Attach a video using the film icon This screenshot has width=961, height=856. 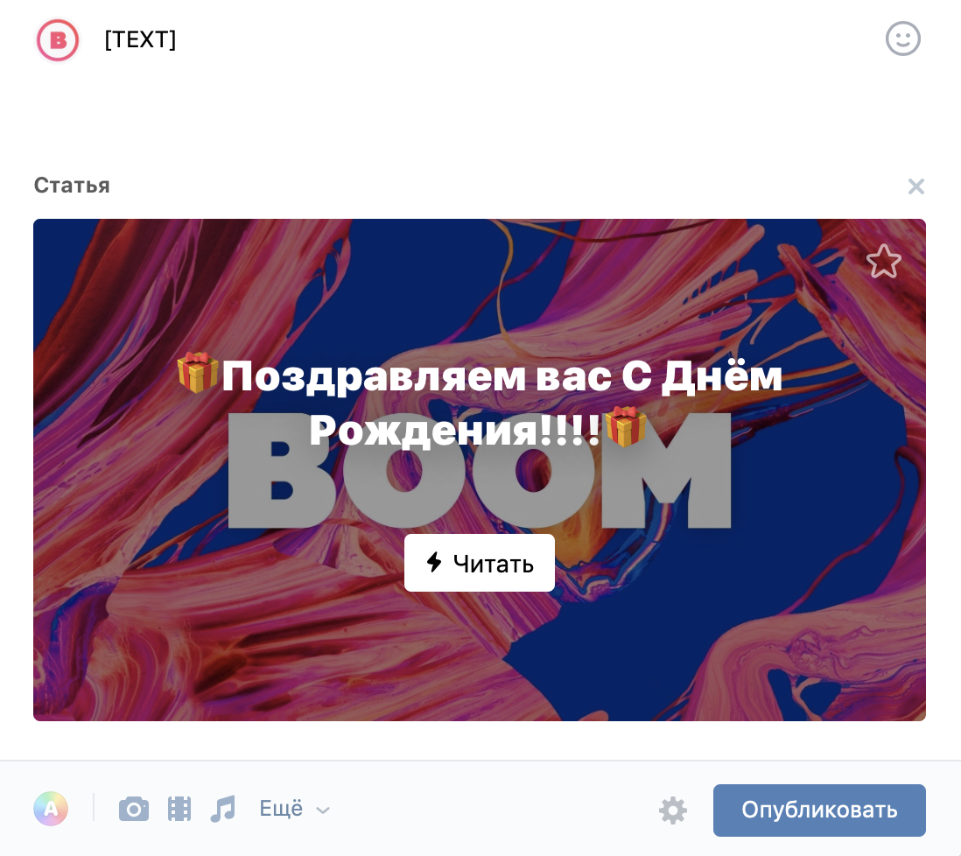[x=179, y=809]
